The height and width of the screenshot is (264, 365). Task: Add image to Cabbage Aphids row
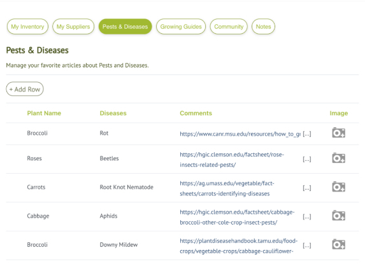click(338, 216)
